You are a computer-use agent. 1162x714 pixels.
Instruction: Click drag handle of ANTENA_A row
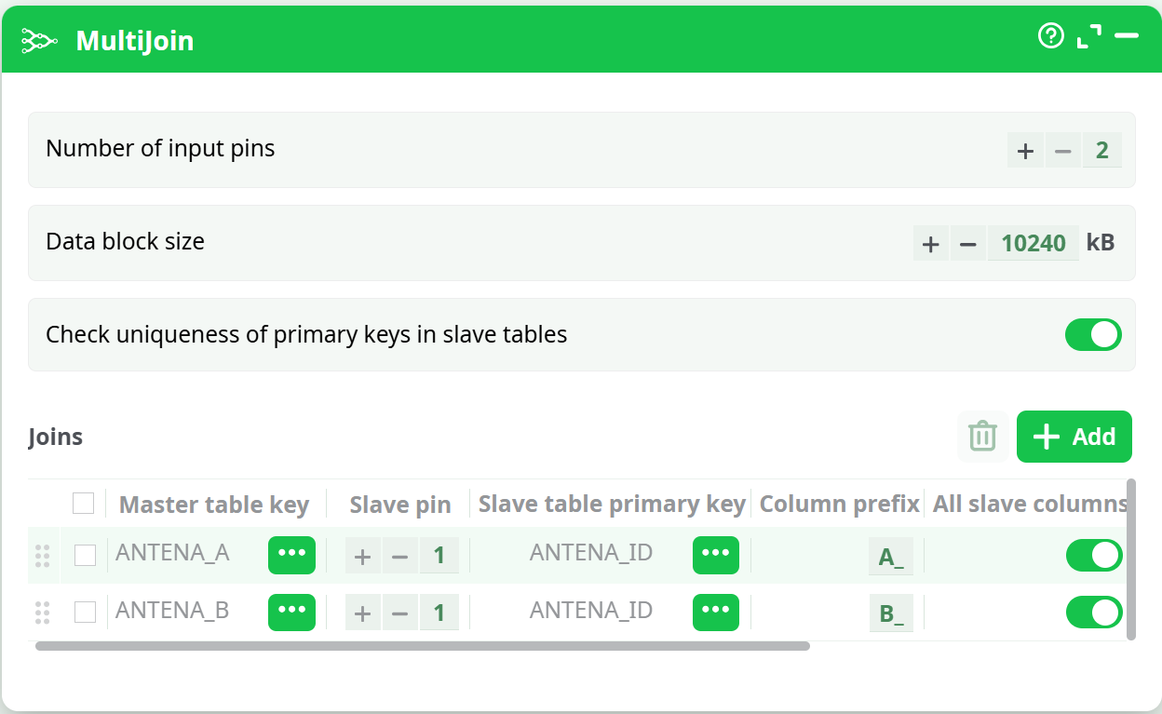coord(42,556)
